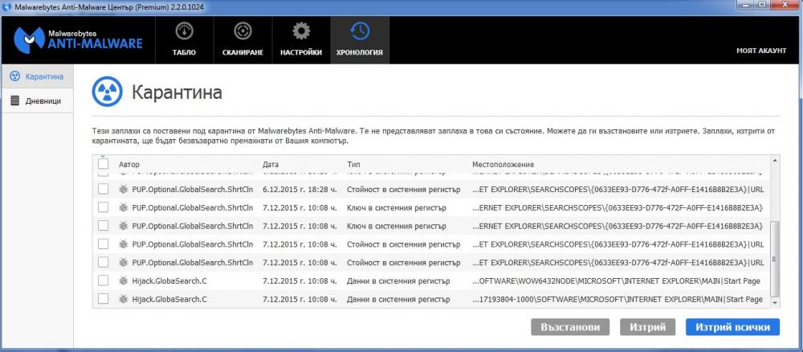The height and width of the screenshot is (352, 803).
Task: Select PUP.Optional.GlobalSearch.ShrtCln name in 6.12.2015 row
Action: click(193, 189)
